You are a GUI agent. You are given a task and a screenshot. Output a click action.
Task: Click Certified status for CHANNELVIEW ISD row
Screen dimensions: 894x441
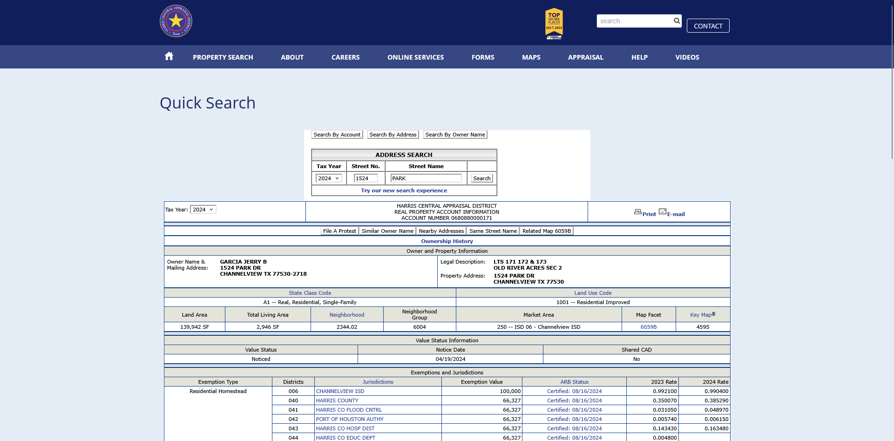574,391
